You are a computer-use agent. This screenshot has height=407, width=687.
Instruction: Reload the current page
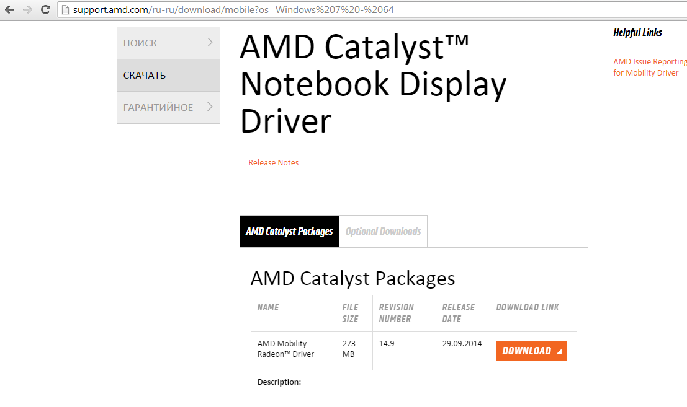45,10
